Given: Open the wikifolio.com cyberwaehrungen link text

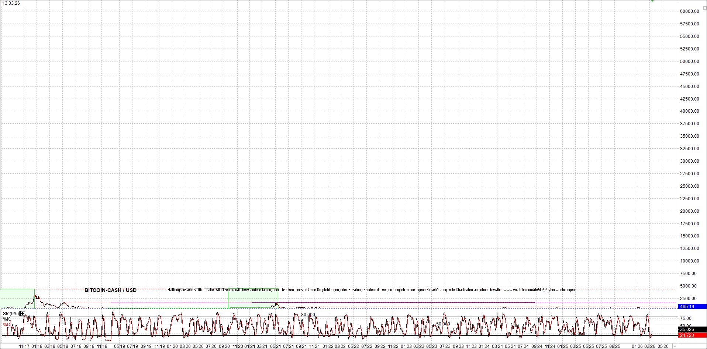Looking at the screenshot, I should coord(539,290).
